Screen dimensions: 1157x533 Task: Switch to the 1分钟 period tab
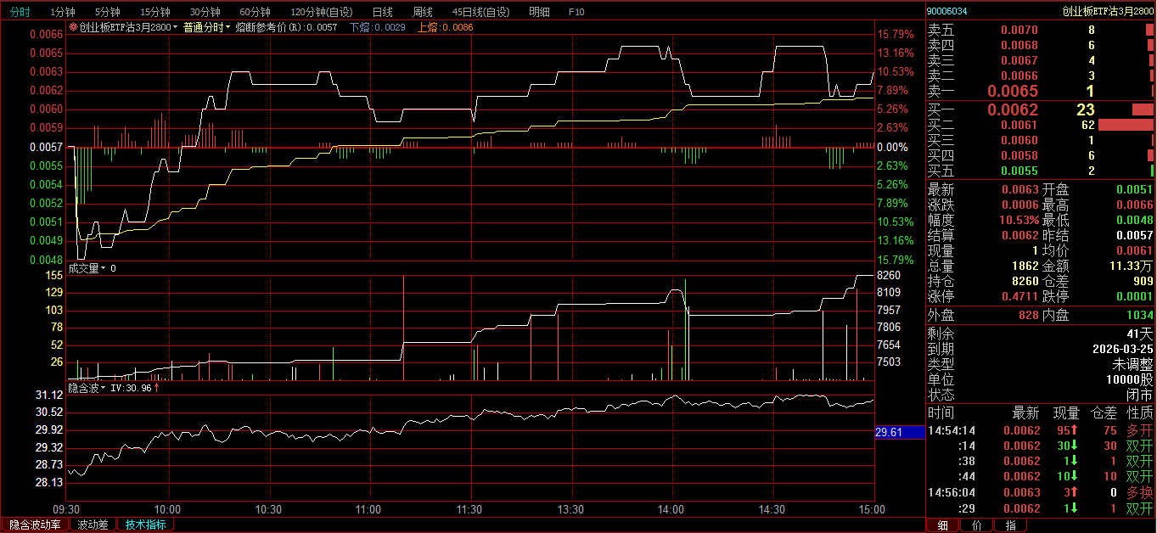pos(63,12)
